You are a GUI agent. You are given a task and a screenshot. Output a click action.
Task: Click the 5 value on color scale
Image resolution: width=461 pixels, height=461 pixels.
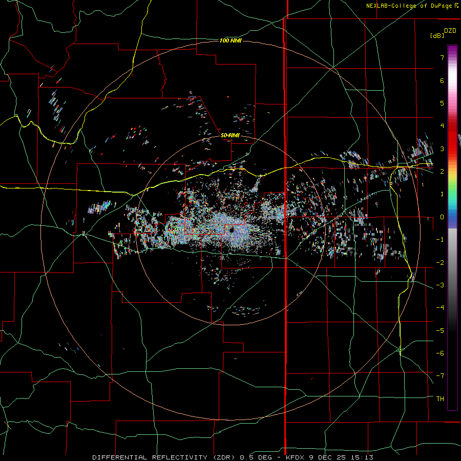point(442,103)
